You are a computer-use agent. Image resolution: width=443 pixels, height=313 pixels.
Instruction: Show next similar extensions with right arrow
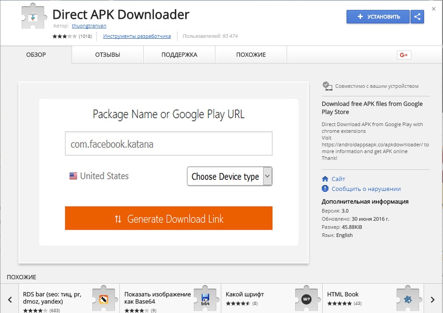pyautogui.click(x=433, y=299)
